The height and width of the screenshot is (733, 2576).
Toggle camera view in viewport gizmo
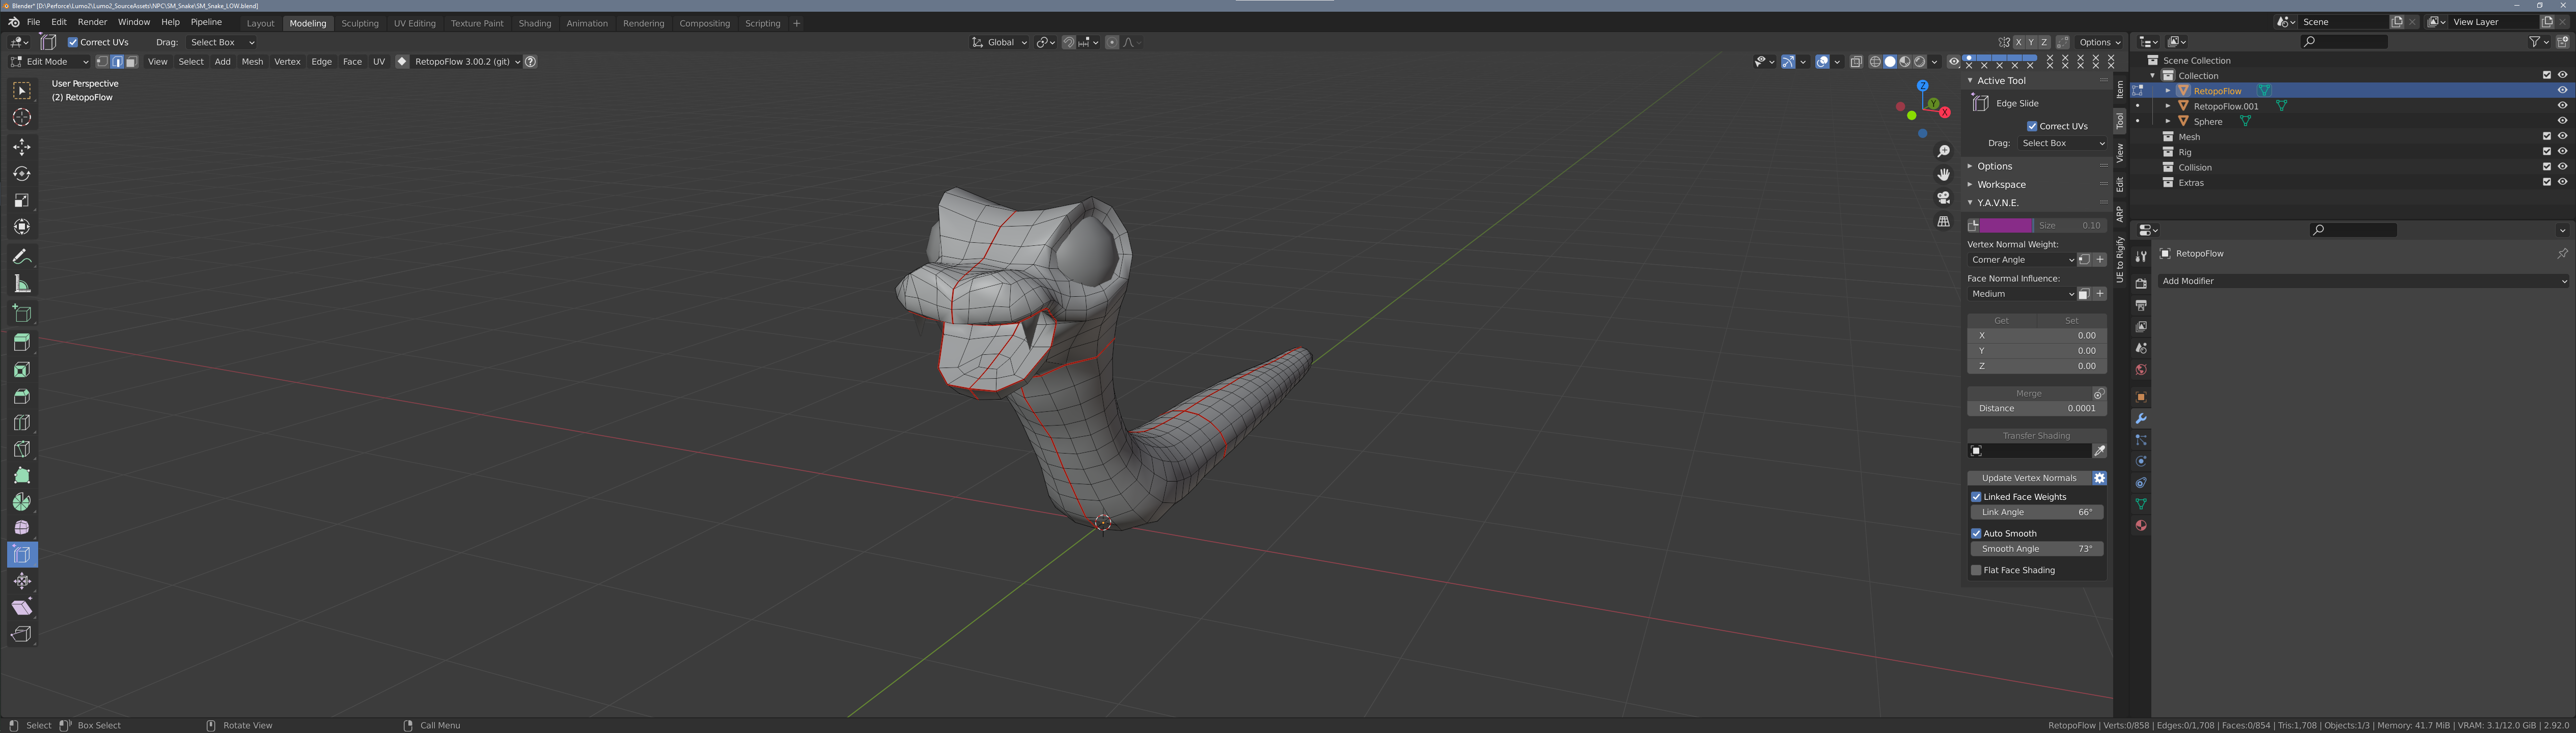point(1943,198)
